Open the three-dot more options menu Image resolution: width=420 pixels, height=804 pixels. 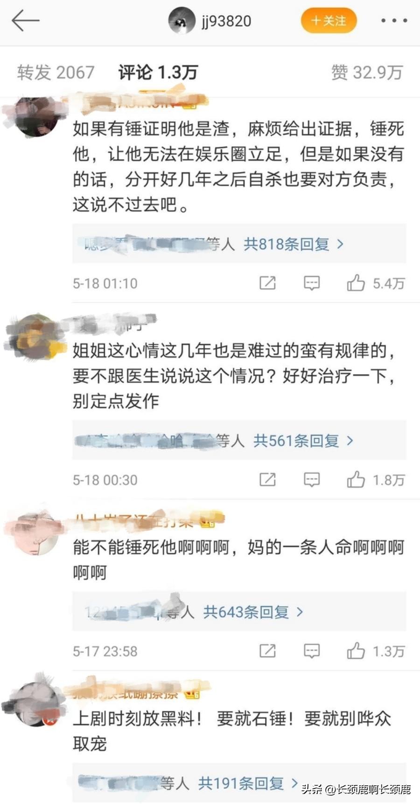point(394,21)
